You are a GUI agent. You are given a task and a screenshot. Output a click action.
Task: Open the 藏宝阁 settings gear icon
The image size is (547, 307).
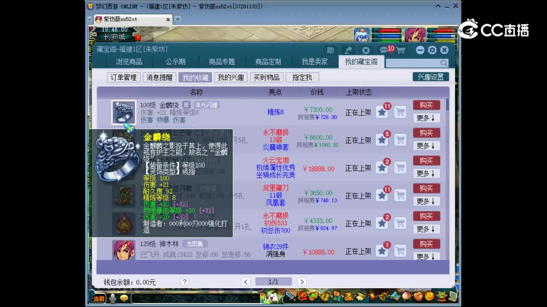432,50
